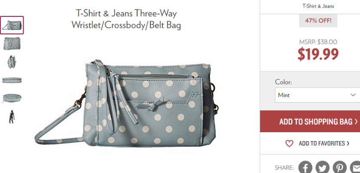
Task: Click the Add to Shopping Bag button
Action: (310, 121)
